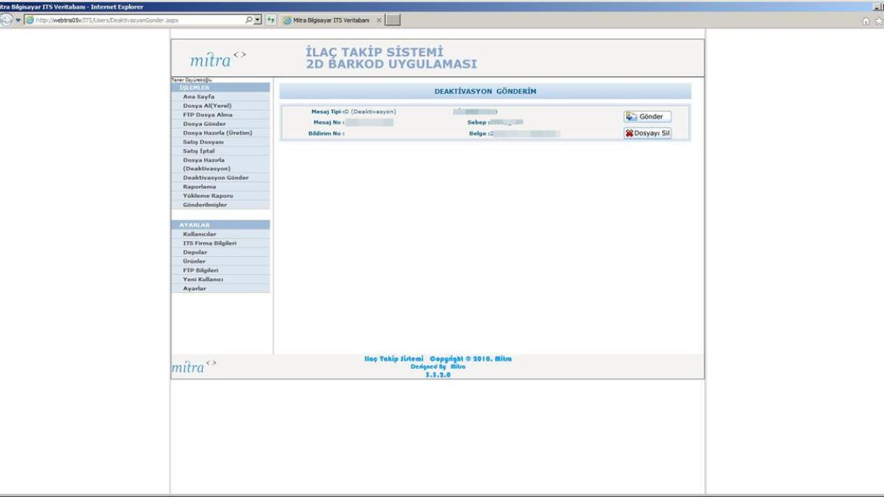Click the browser address bar URL
The height and width of the screenshot is (497, 884).
coord(107,20)
